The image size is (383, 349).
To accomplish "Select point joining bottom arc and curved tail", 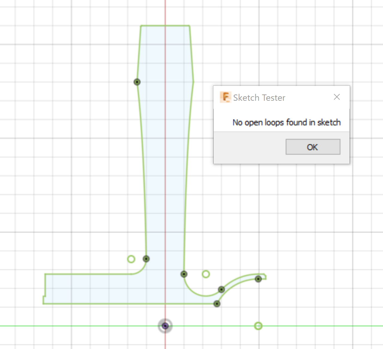I will click(221, 289).
